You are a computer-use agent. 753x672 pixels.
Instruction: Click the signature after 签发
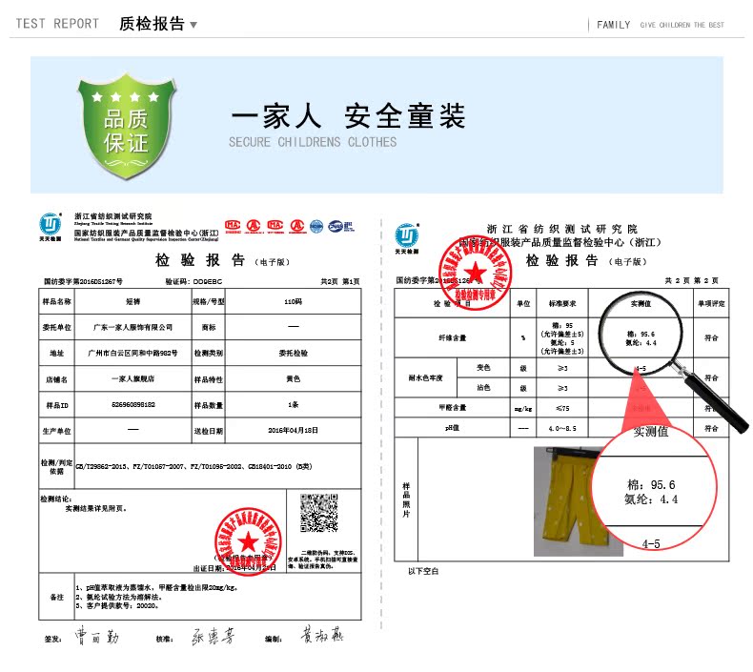[96, 636]
